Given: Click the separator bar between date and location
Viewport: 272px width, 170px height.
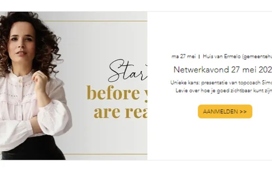Looking at the screenshot, I should tap(199, 57).
